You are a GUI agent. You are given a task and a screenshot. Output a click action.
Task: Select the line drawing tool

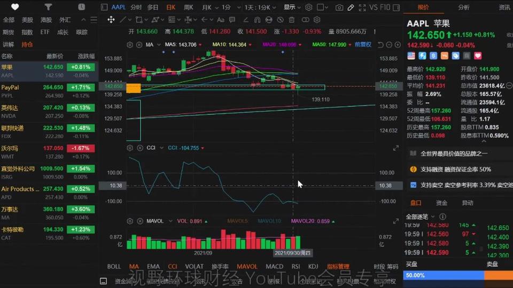pos(123,20)
